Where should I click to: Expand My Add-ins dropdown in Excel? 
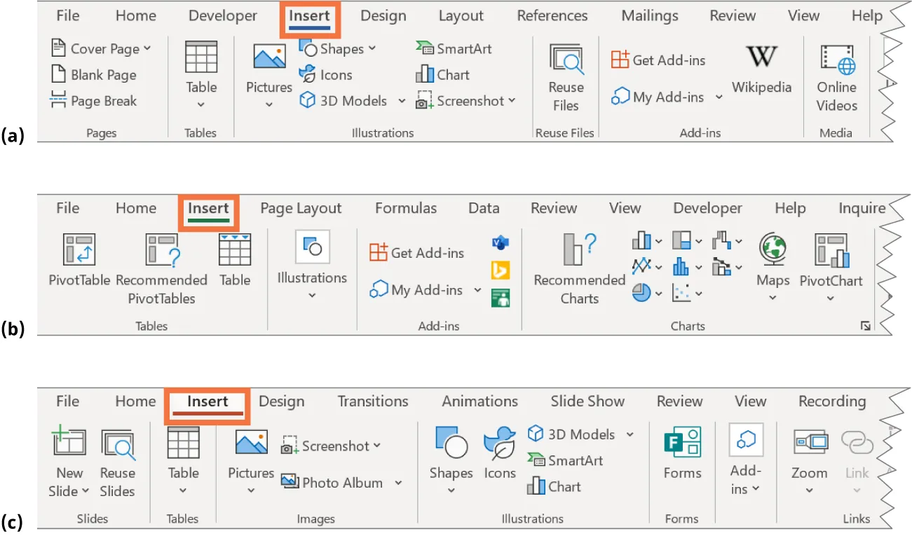coord(478,289)
